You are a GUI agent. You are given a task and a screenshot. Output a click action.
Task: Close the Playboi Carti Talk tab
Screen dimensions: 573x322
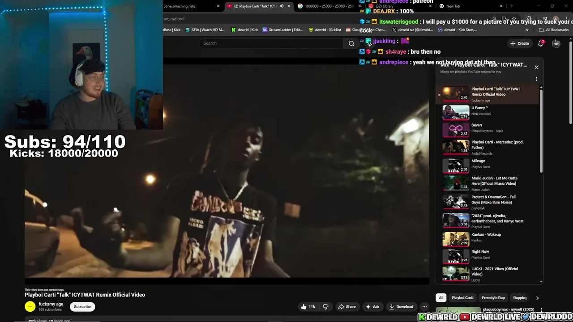click(289, 6)
